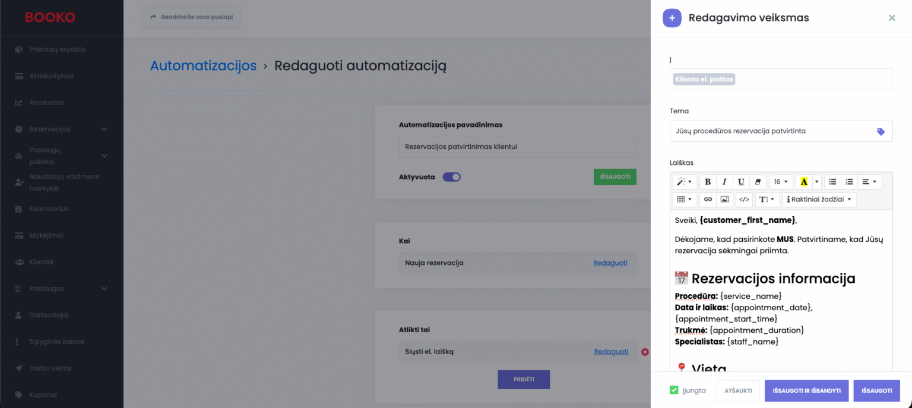Apply italic formatting in the editor
Image resolution: width=912 pixels, height=408 pixels.
(x=724, y=181)
